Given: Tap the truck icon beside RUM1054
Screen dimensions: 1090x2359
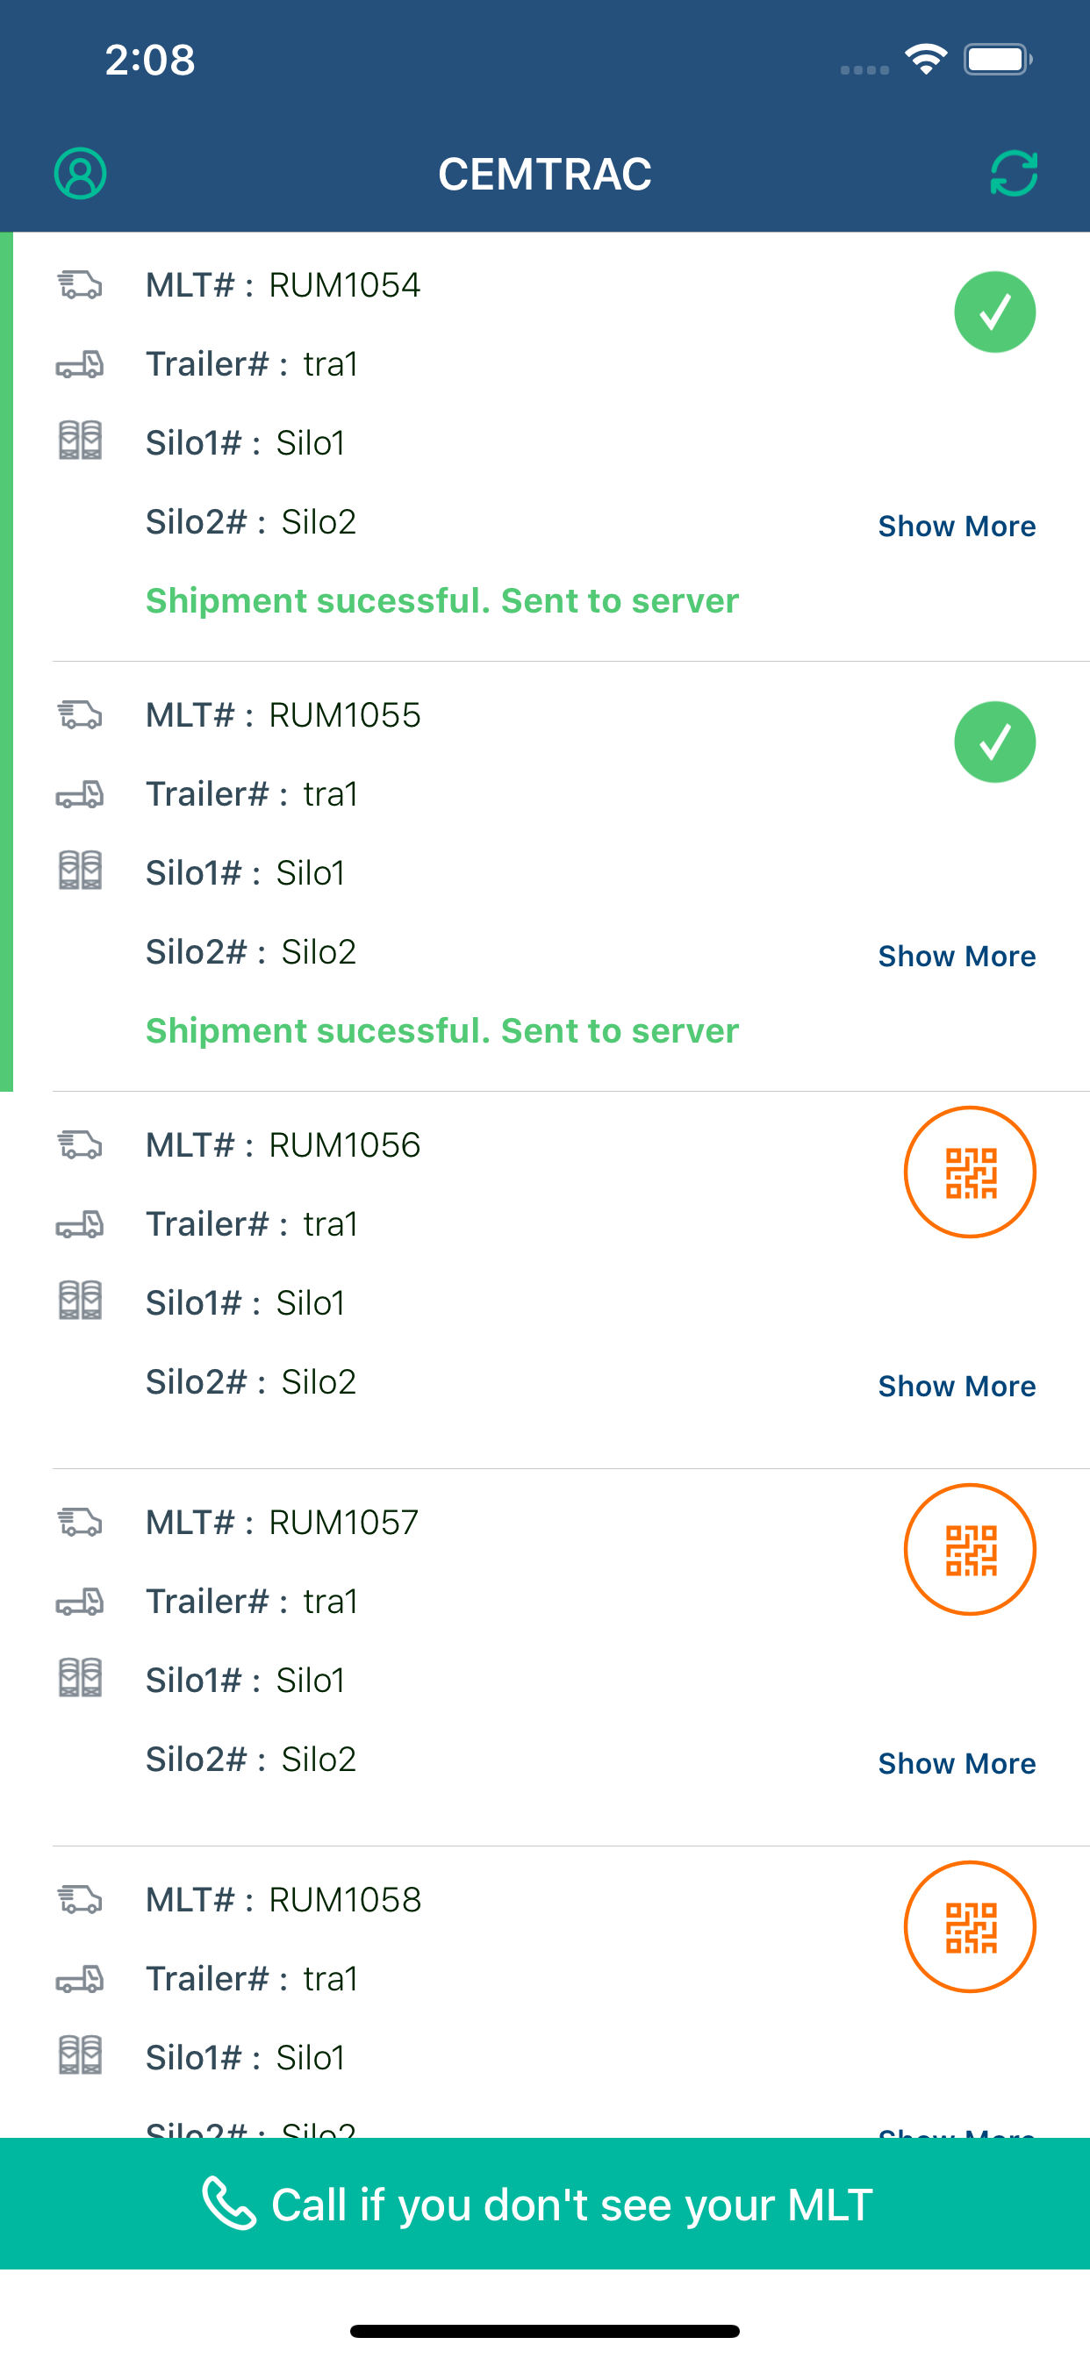Looking at the screenshot, I should click(80, 285).
